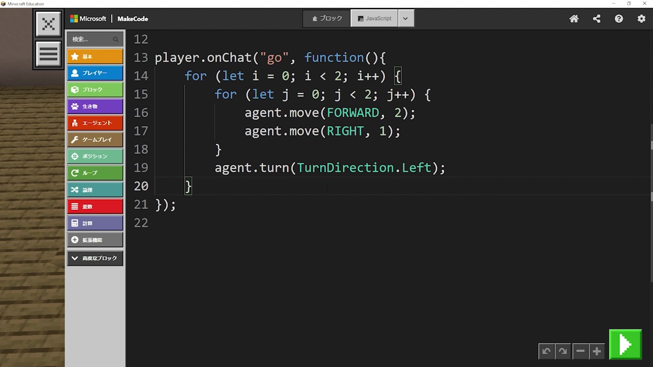Click the 検索 search field
Screen dimensions: 653x367
click(91, 39)
